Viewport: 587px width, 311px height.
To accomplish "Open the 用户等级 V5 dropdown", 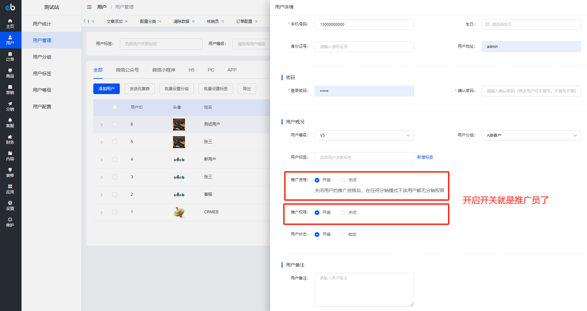I will click(x=364, y=135).
